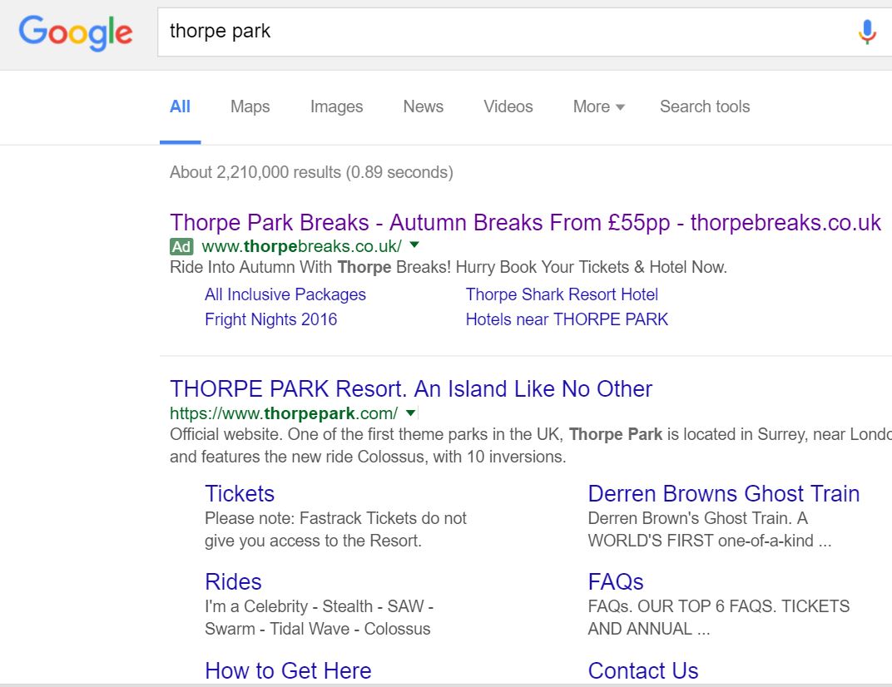892x687 pixels.
Task: Open Thorpe Park Breaks ad headline
Action: pyautogui.click(x=525, y=222)
